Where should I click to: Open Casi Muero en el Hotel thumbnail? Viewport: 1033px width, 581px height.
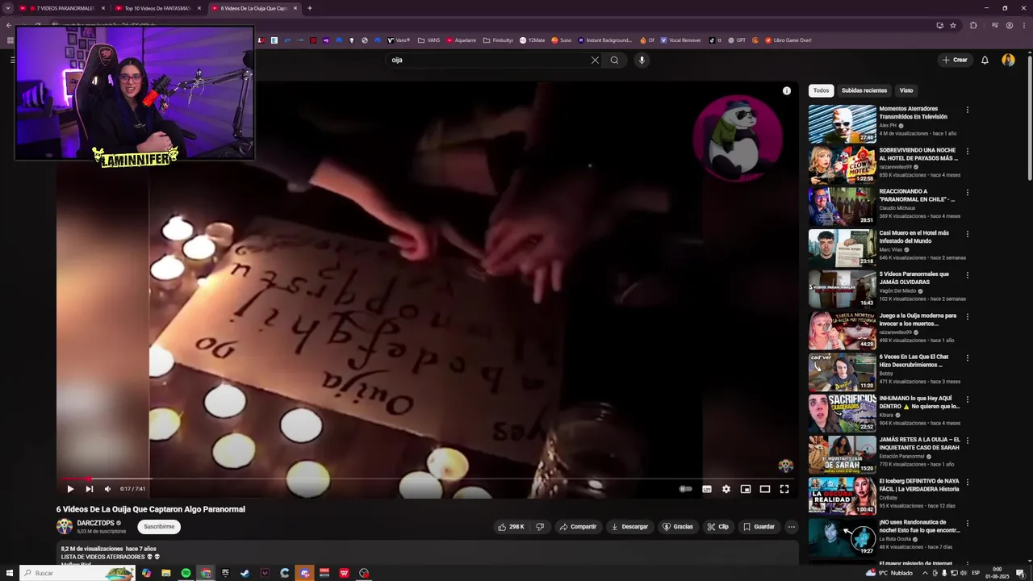[x=843, y=248]
